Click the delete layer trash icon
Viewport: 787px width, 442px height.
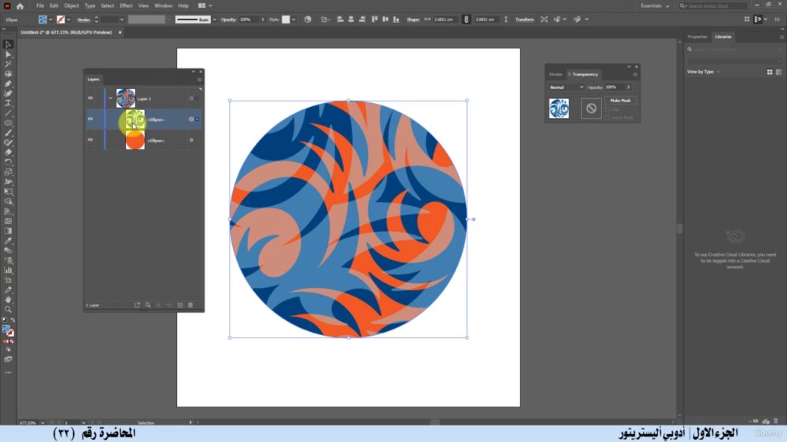point(190,305)
